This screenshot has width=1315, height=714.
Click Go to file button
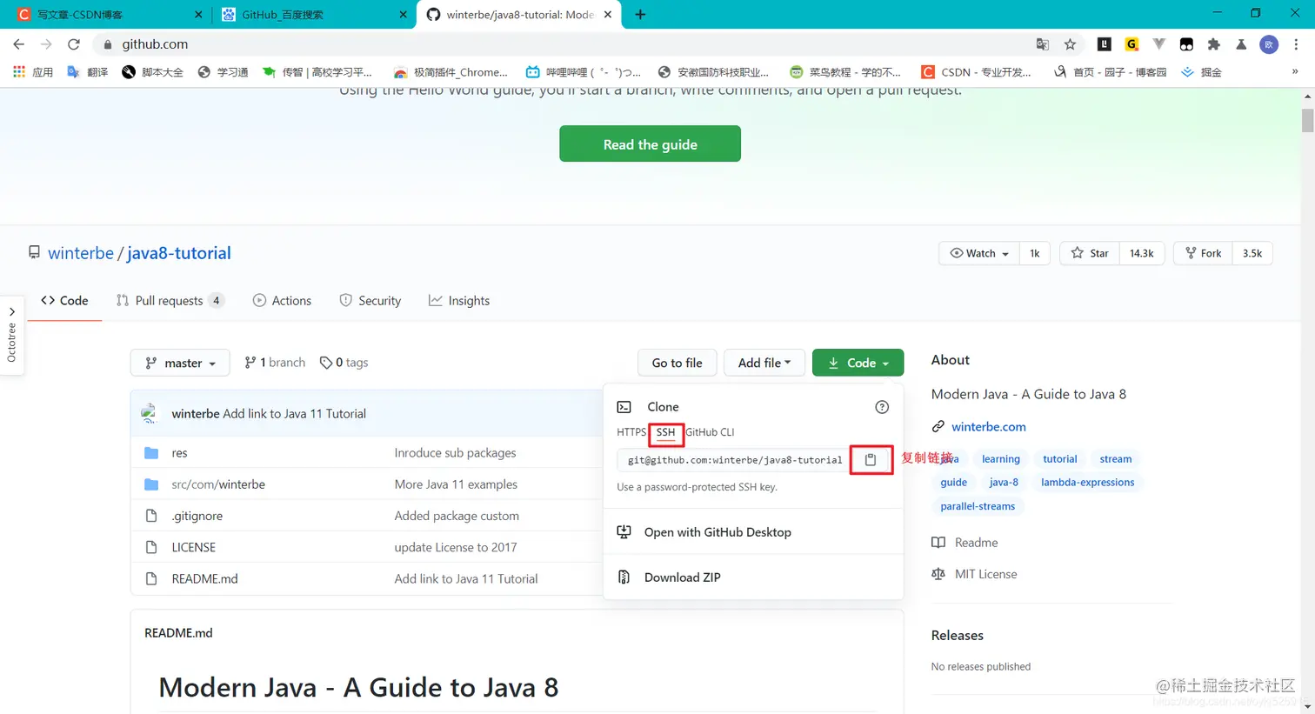pos(677,363)
